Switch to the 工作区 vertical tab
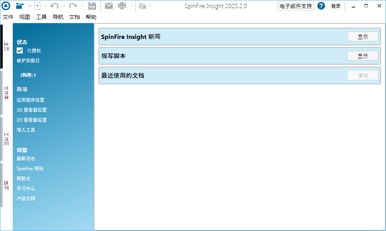 [x=6, y=139]
